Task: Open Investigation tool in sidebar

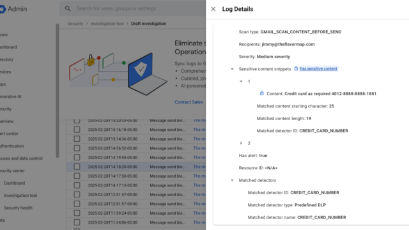Action: 20,195
